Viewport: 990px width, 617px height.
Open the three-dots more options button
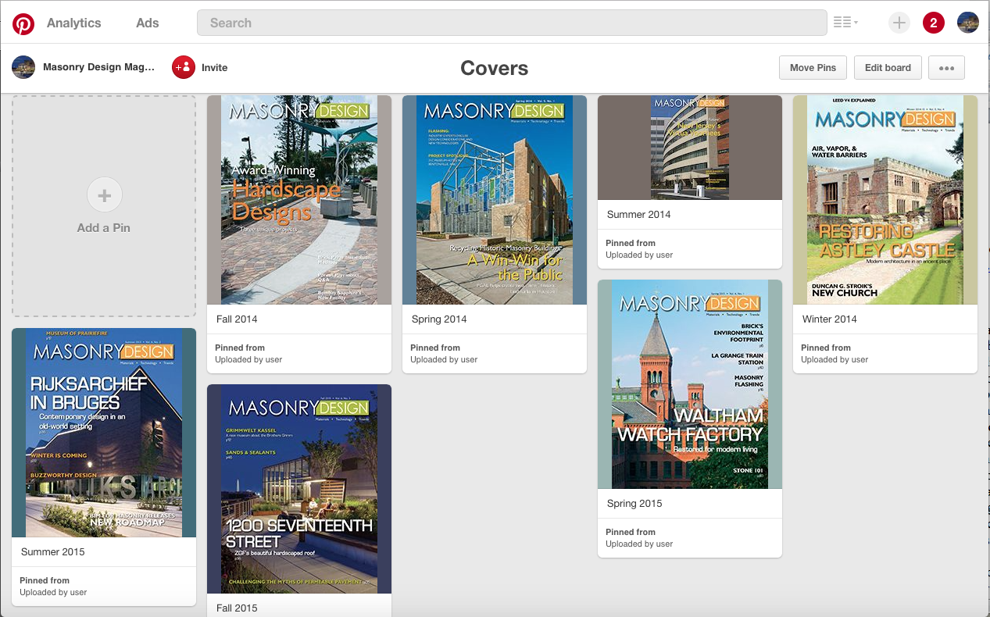[946, 67]
